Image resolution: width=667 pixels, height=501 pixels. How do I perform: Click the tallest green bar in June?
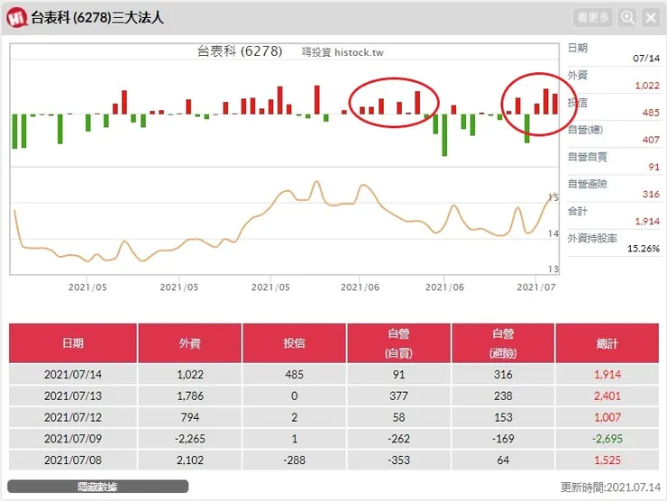click(x=444, y=135)
